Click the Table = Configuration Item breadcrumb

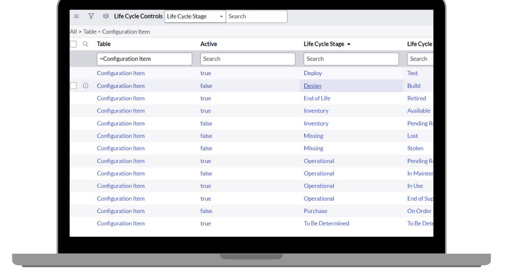click(116, 32)
